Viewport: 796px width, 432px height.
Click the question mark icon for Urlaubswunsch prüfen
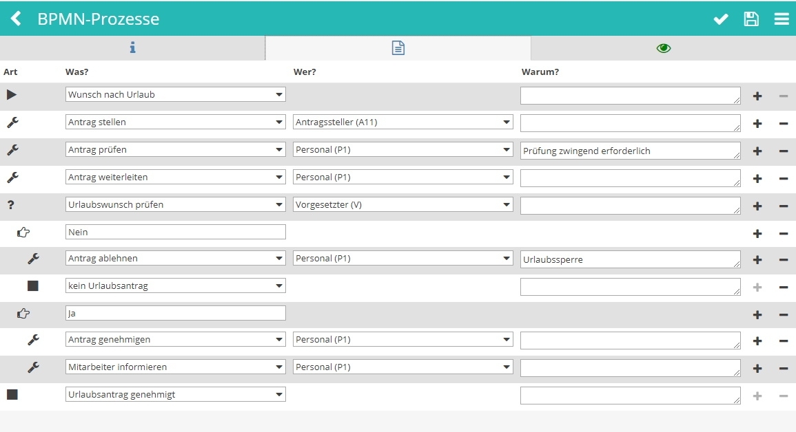(10, 204)
